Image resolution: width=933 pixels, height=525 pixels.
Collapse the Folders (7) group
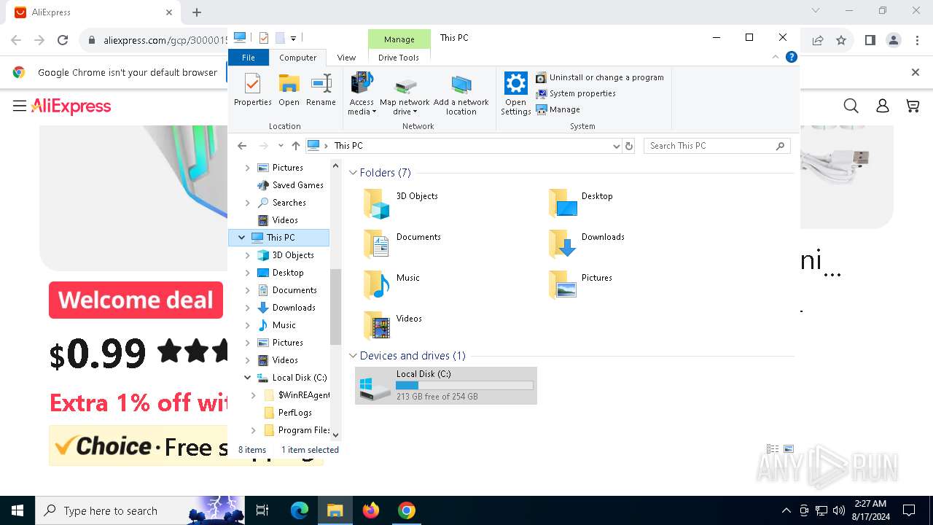pyautogui.click(x=353, y=173)
